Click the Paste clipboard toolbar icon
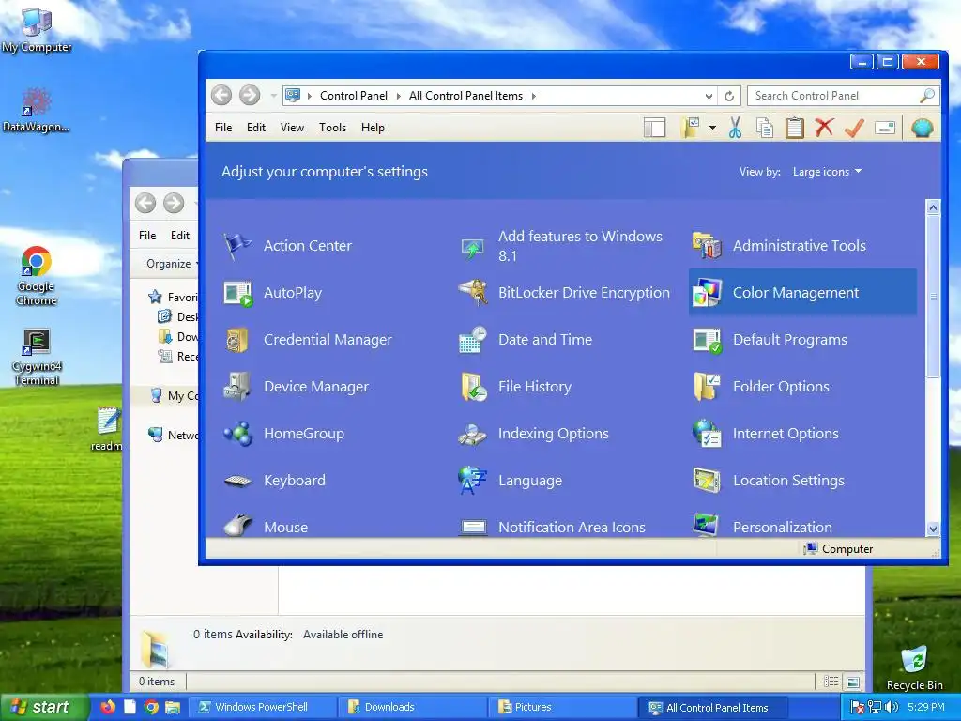 [x=794, y=128]
